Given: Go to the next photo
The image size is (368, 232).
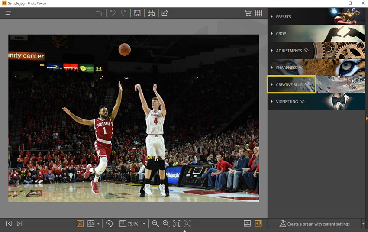Looking at the screenshot, I should 19,223.
